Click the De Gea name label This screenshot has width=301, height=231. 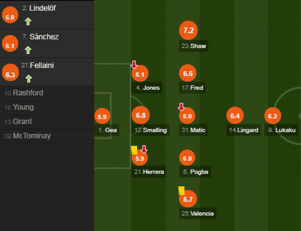click(107, 130)
